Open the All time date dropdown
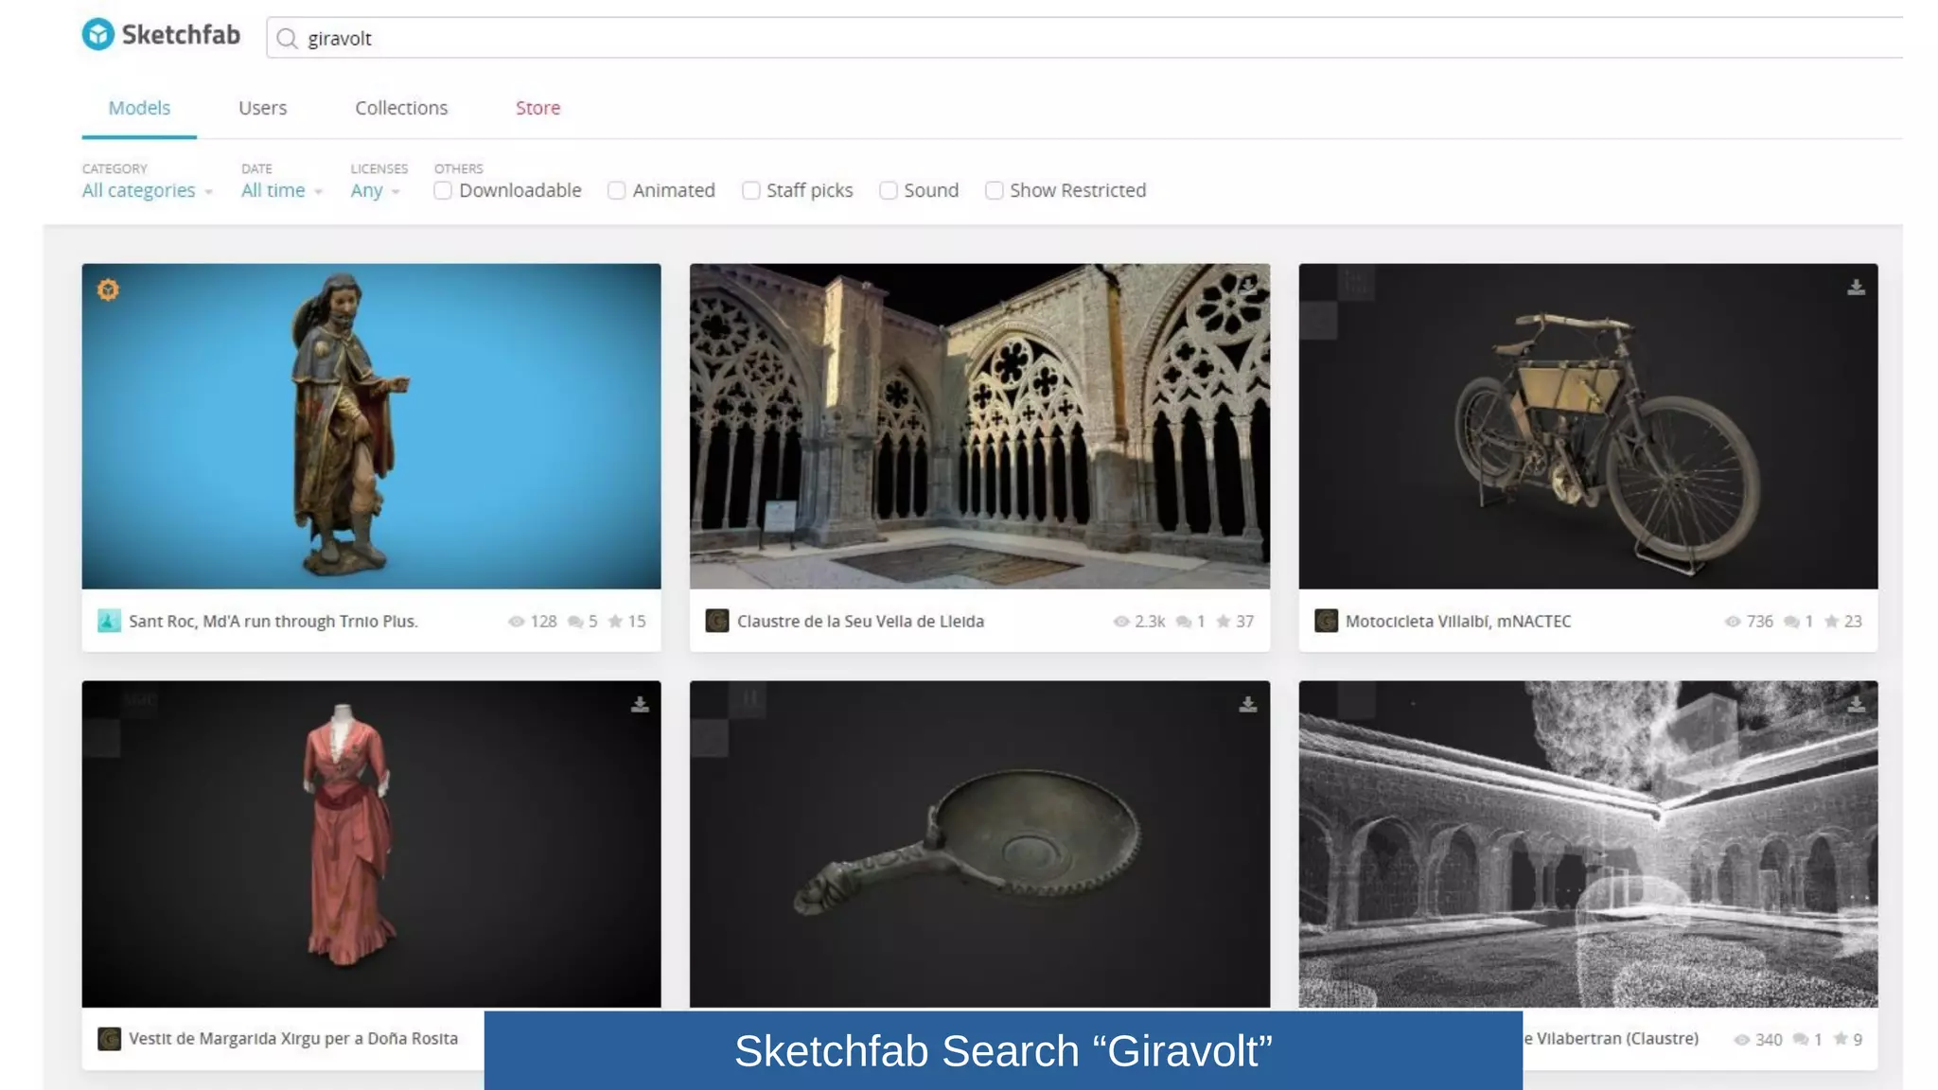Screen dimensions: 1938x1090 (x=281, y=191)
